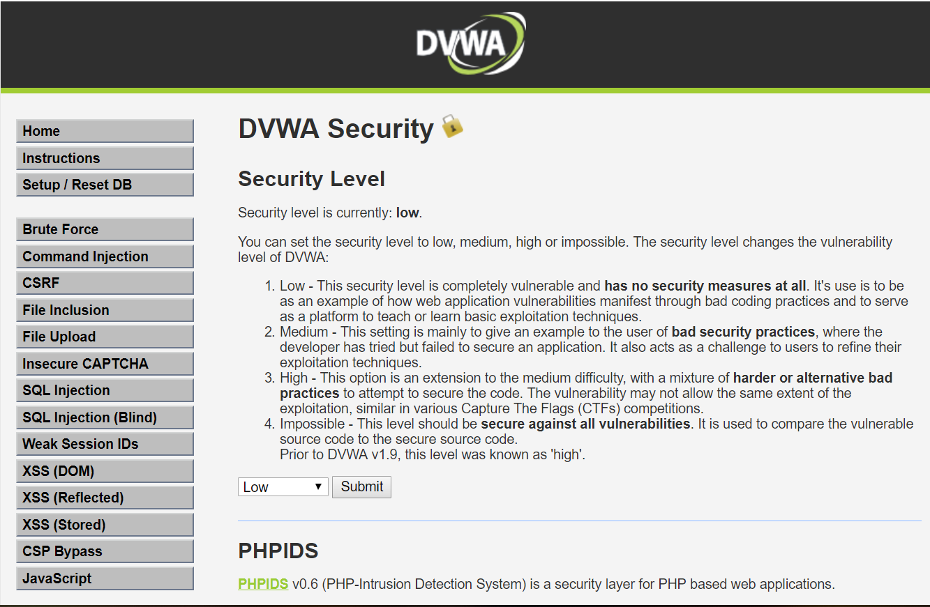Open the Command Injection module

click(x=104, y=256)
